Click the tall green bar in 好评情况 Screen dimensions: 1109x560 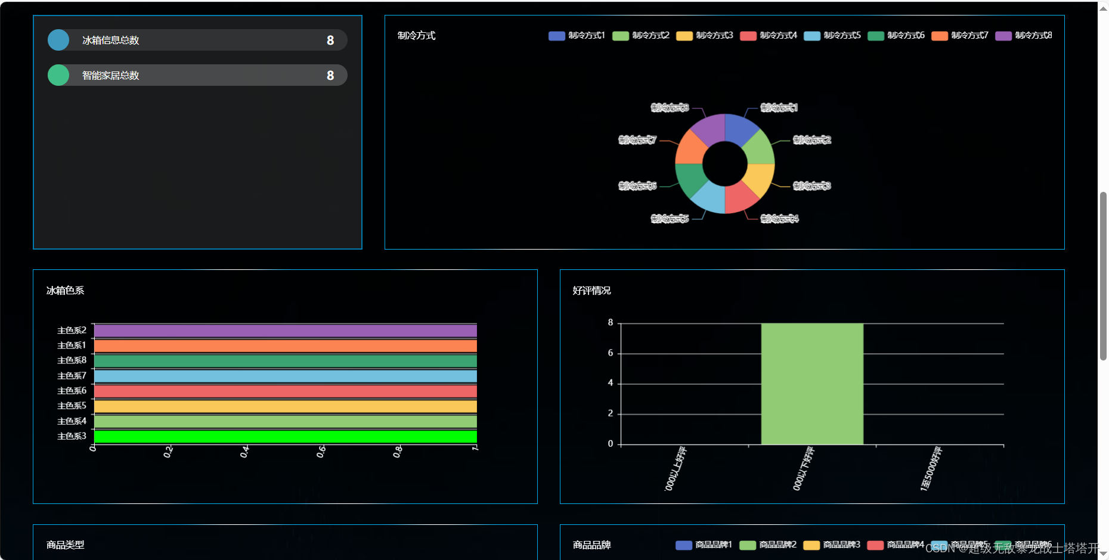[x=812, y=384]
